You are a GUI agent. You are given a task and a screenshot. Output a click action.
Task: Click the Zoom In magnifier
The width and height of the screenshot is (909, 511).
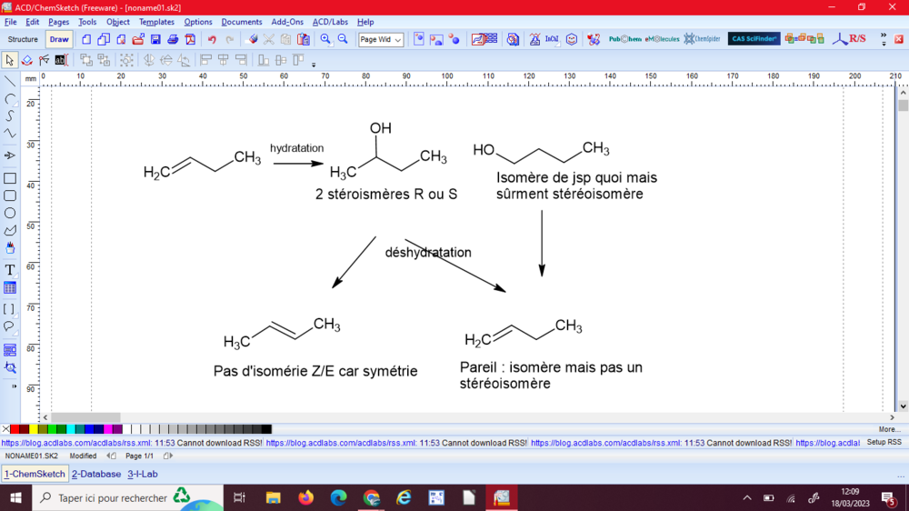[x=325, y=39]
